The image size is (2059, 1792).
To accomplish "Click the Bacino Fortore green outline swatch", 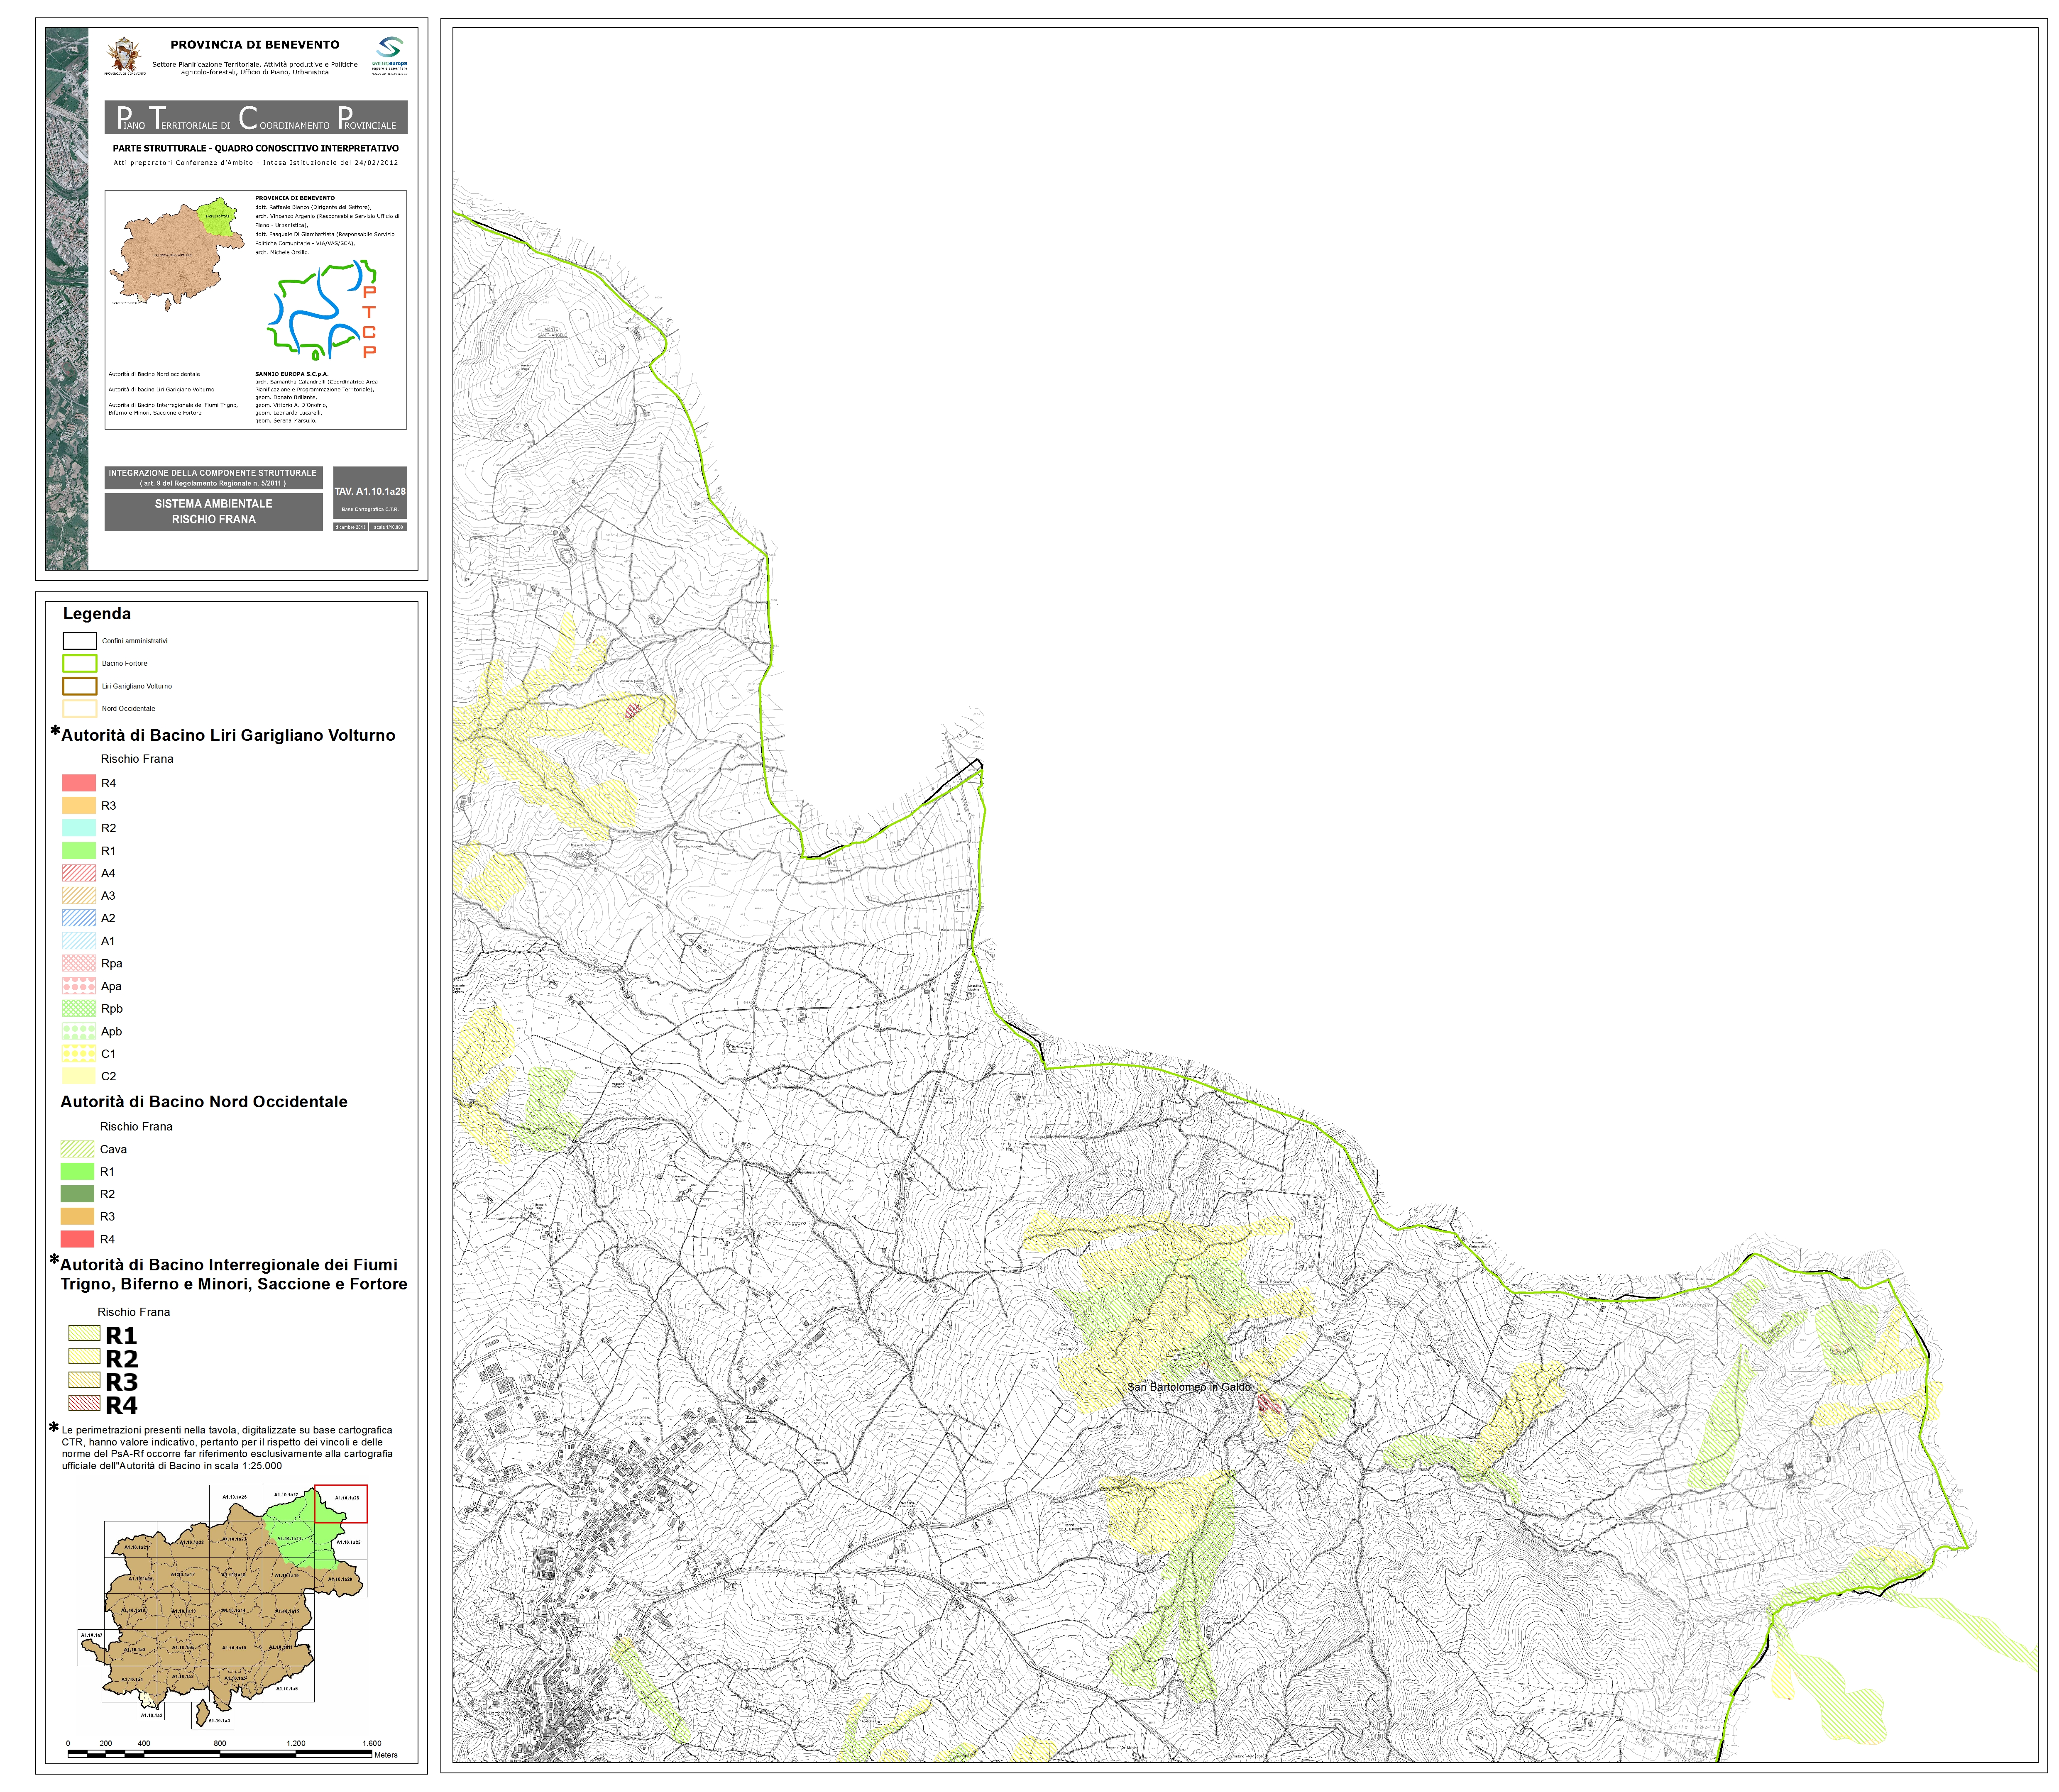I will pyautogui.click(x=80, y=663).
